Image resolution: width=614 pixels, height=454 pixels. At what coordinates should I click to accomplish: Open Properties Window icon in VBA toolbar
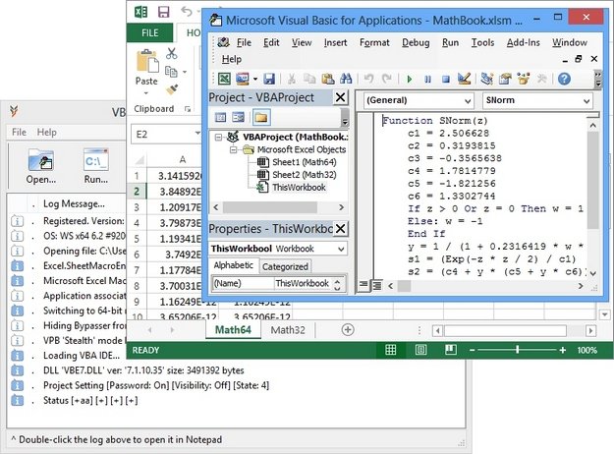[505, 79]
